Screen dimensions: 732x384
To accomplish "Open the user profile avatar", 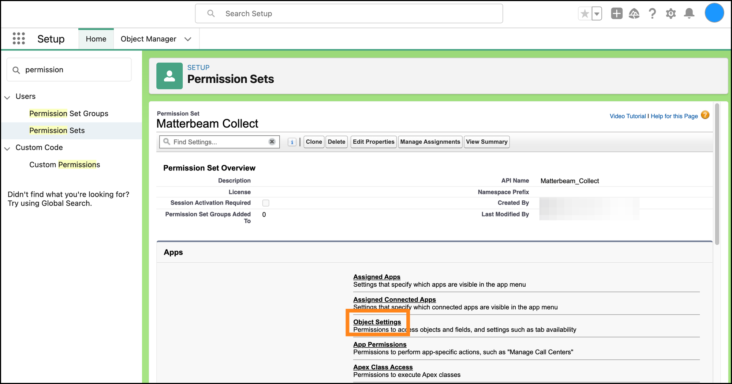I will coord(714,13).
